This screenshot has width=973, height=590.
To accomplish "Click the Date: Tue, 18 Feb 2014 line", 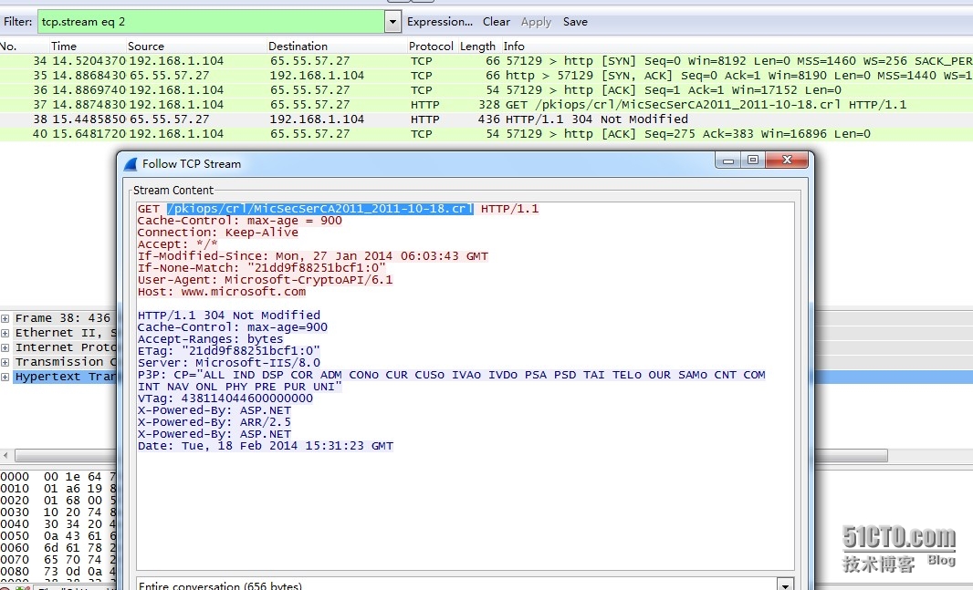I will tap(266, 446).
